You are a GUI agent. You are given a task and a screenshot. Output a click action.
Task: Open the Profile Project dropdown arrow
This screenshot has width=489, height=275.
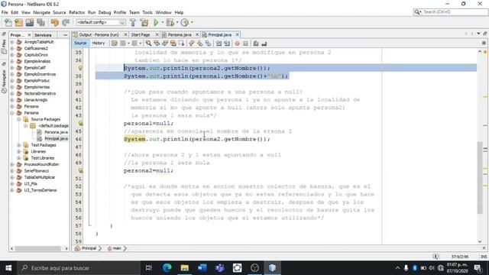192,22
